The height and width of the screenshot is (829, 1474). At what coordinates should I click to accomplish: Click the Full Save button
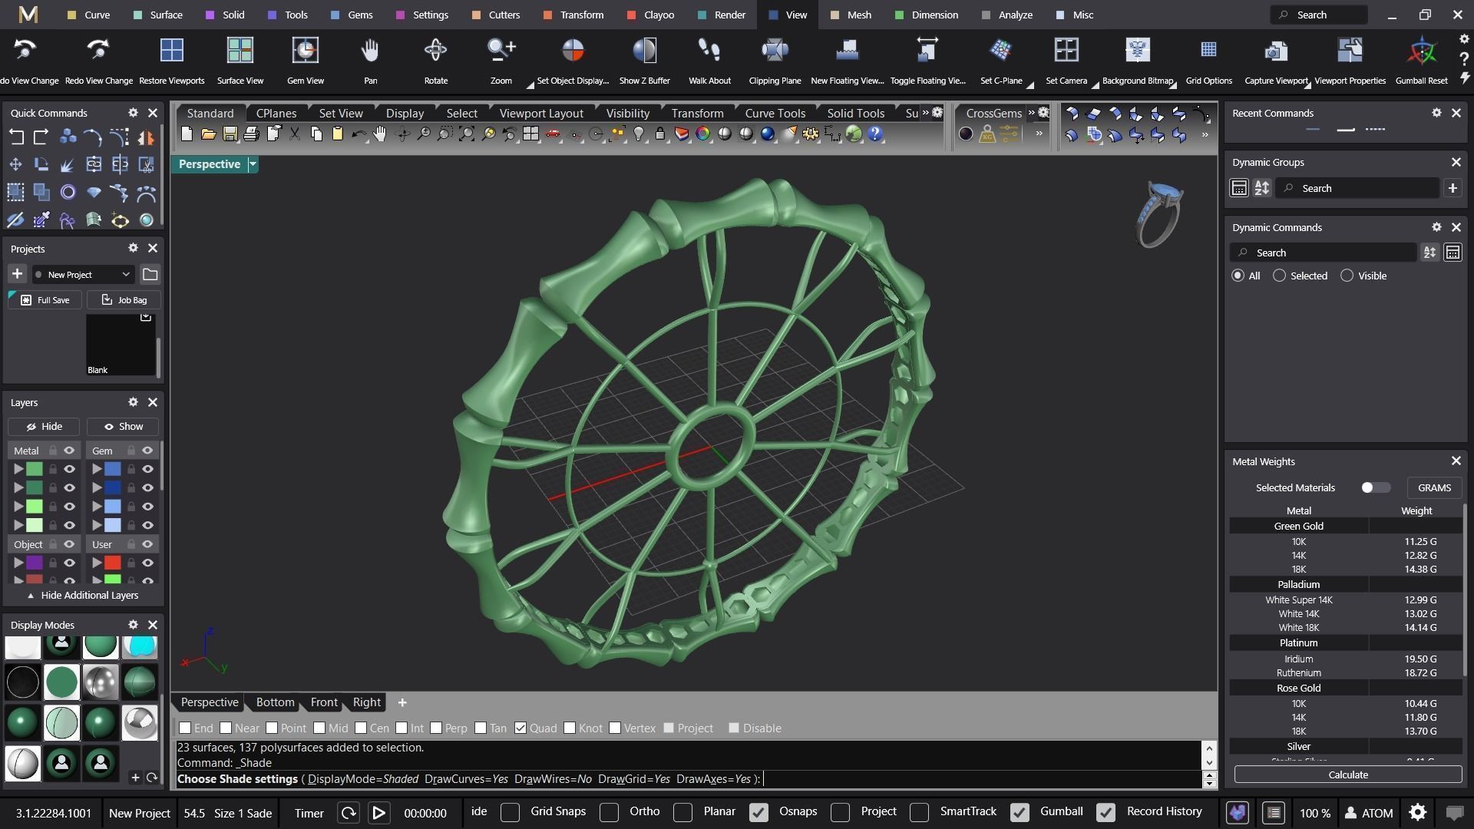[45, 300]
